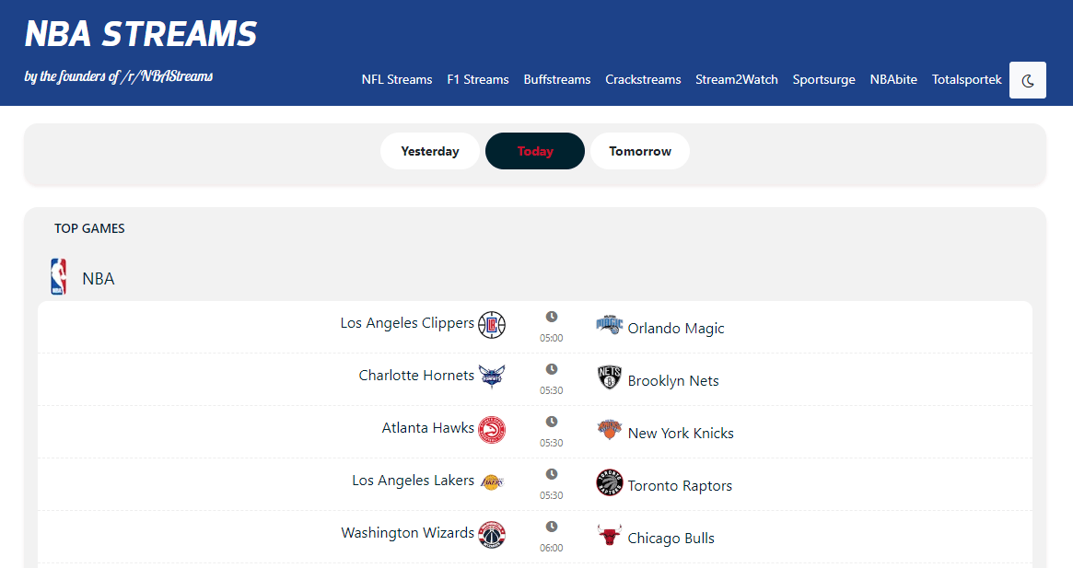The width and height of the screenshot is (1073, 568).
Task: Select the Today tab
Action: click(535, 151)
